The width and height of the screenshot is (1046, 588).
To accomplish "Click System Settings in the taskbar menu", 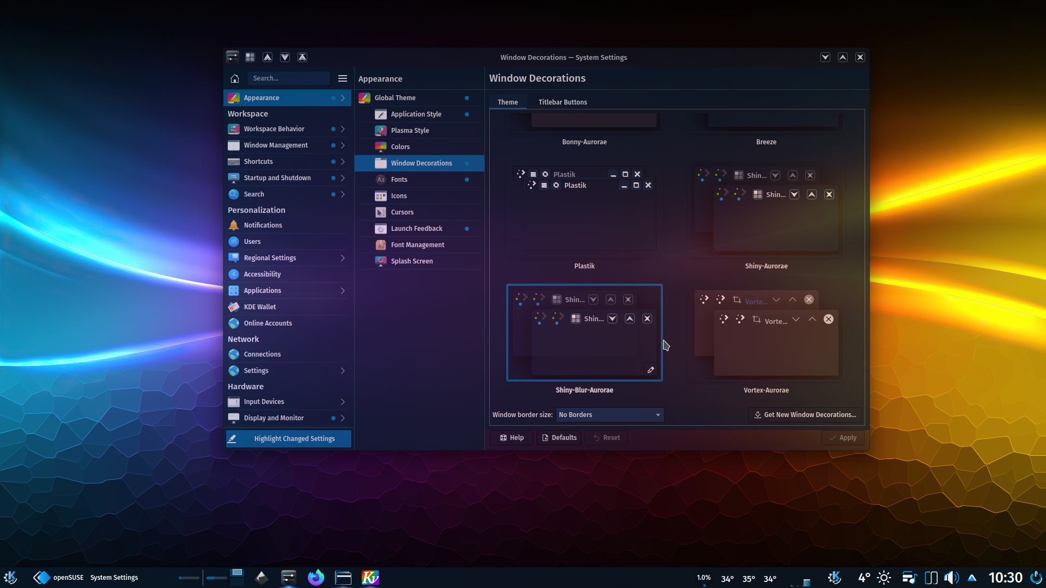I will [x=114, y=578].
